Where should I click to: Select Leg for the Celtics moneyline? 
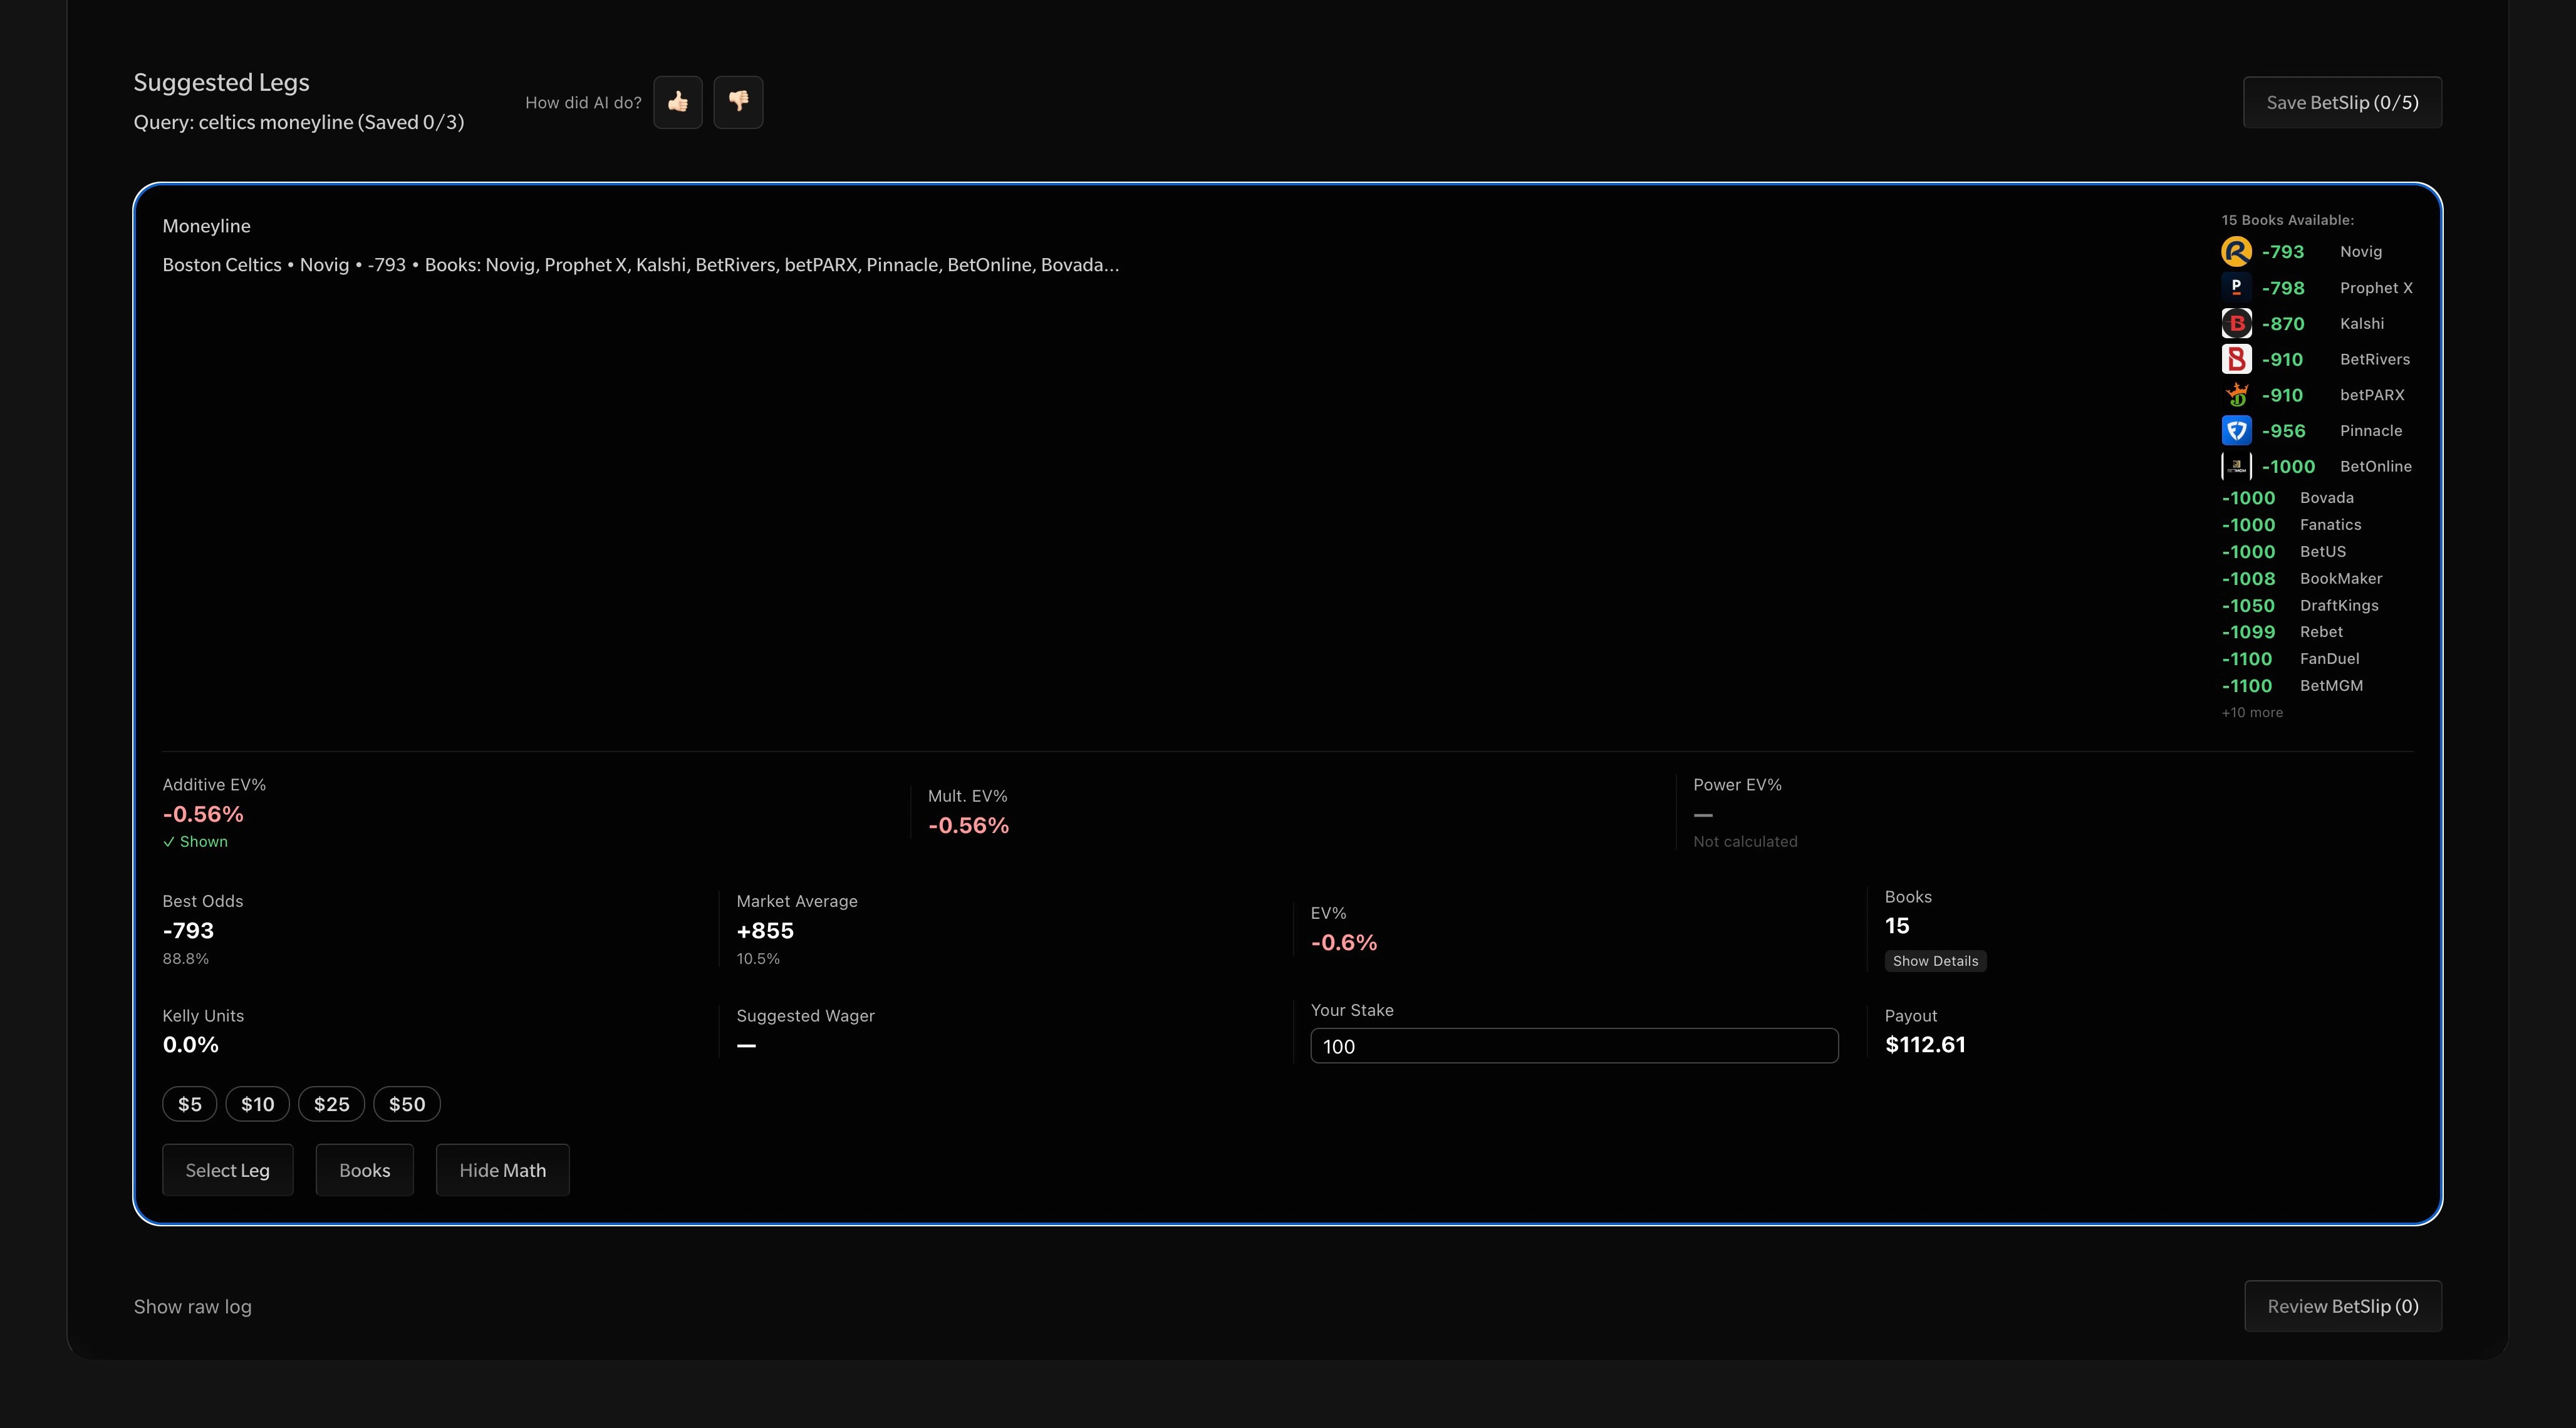(x=227, y=1170)
